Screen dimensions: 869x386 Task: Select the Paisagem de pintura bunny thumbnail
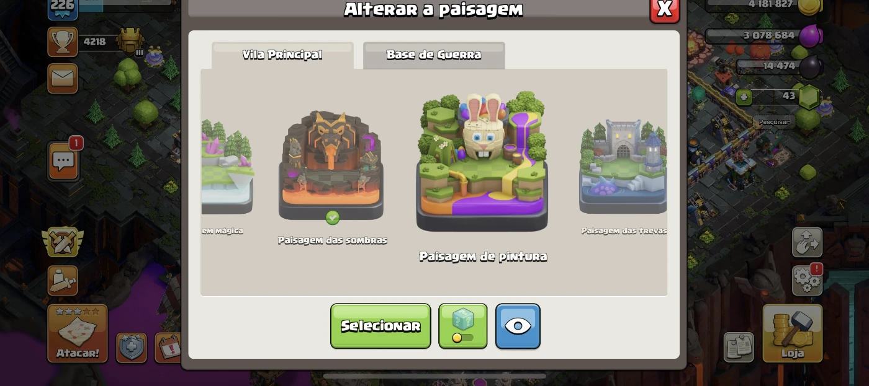click(x=482, y=162)
